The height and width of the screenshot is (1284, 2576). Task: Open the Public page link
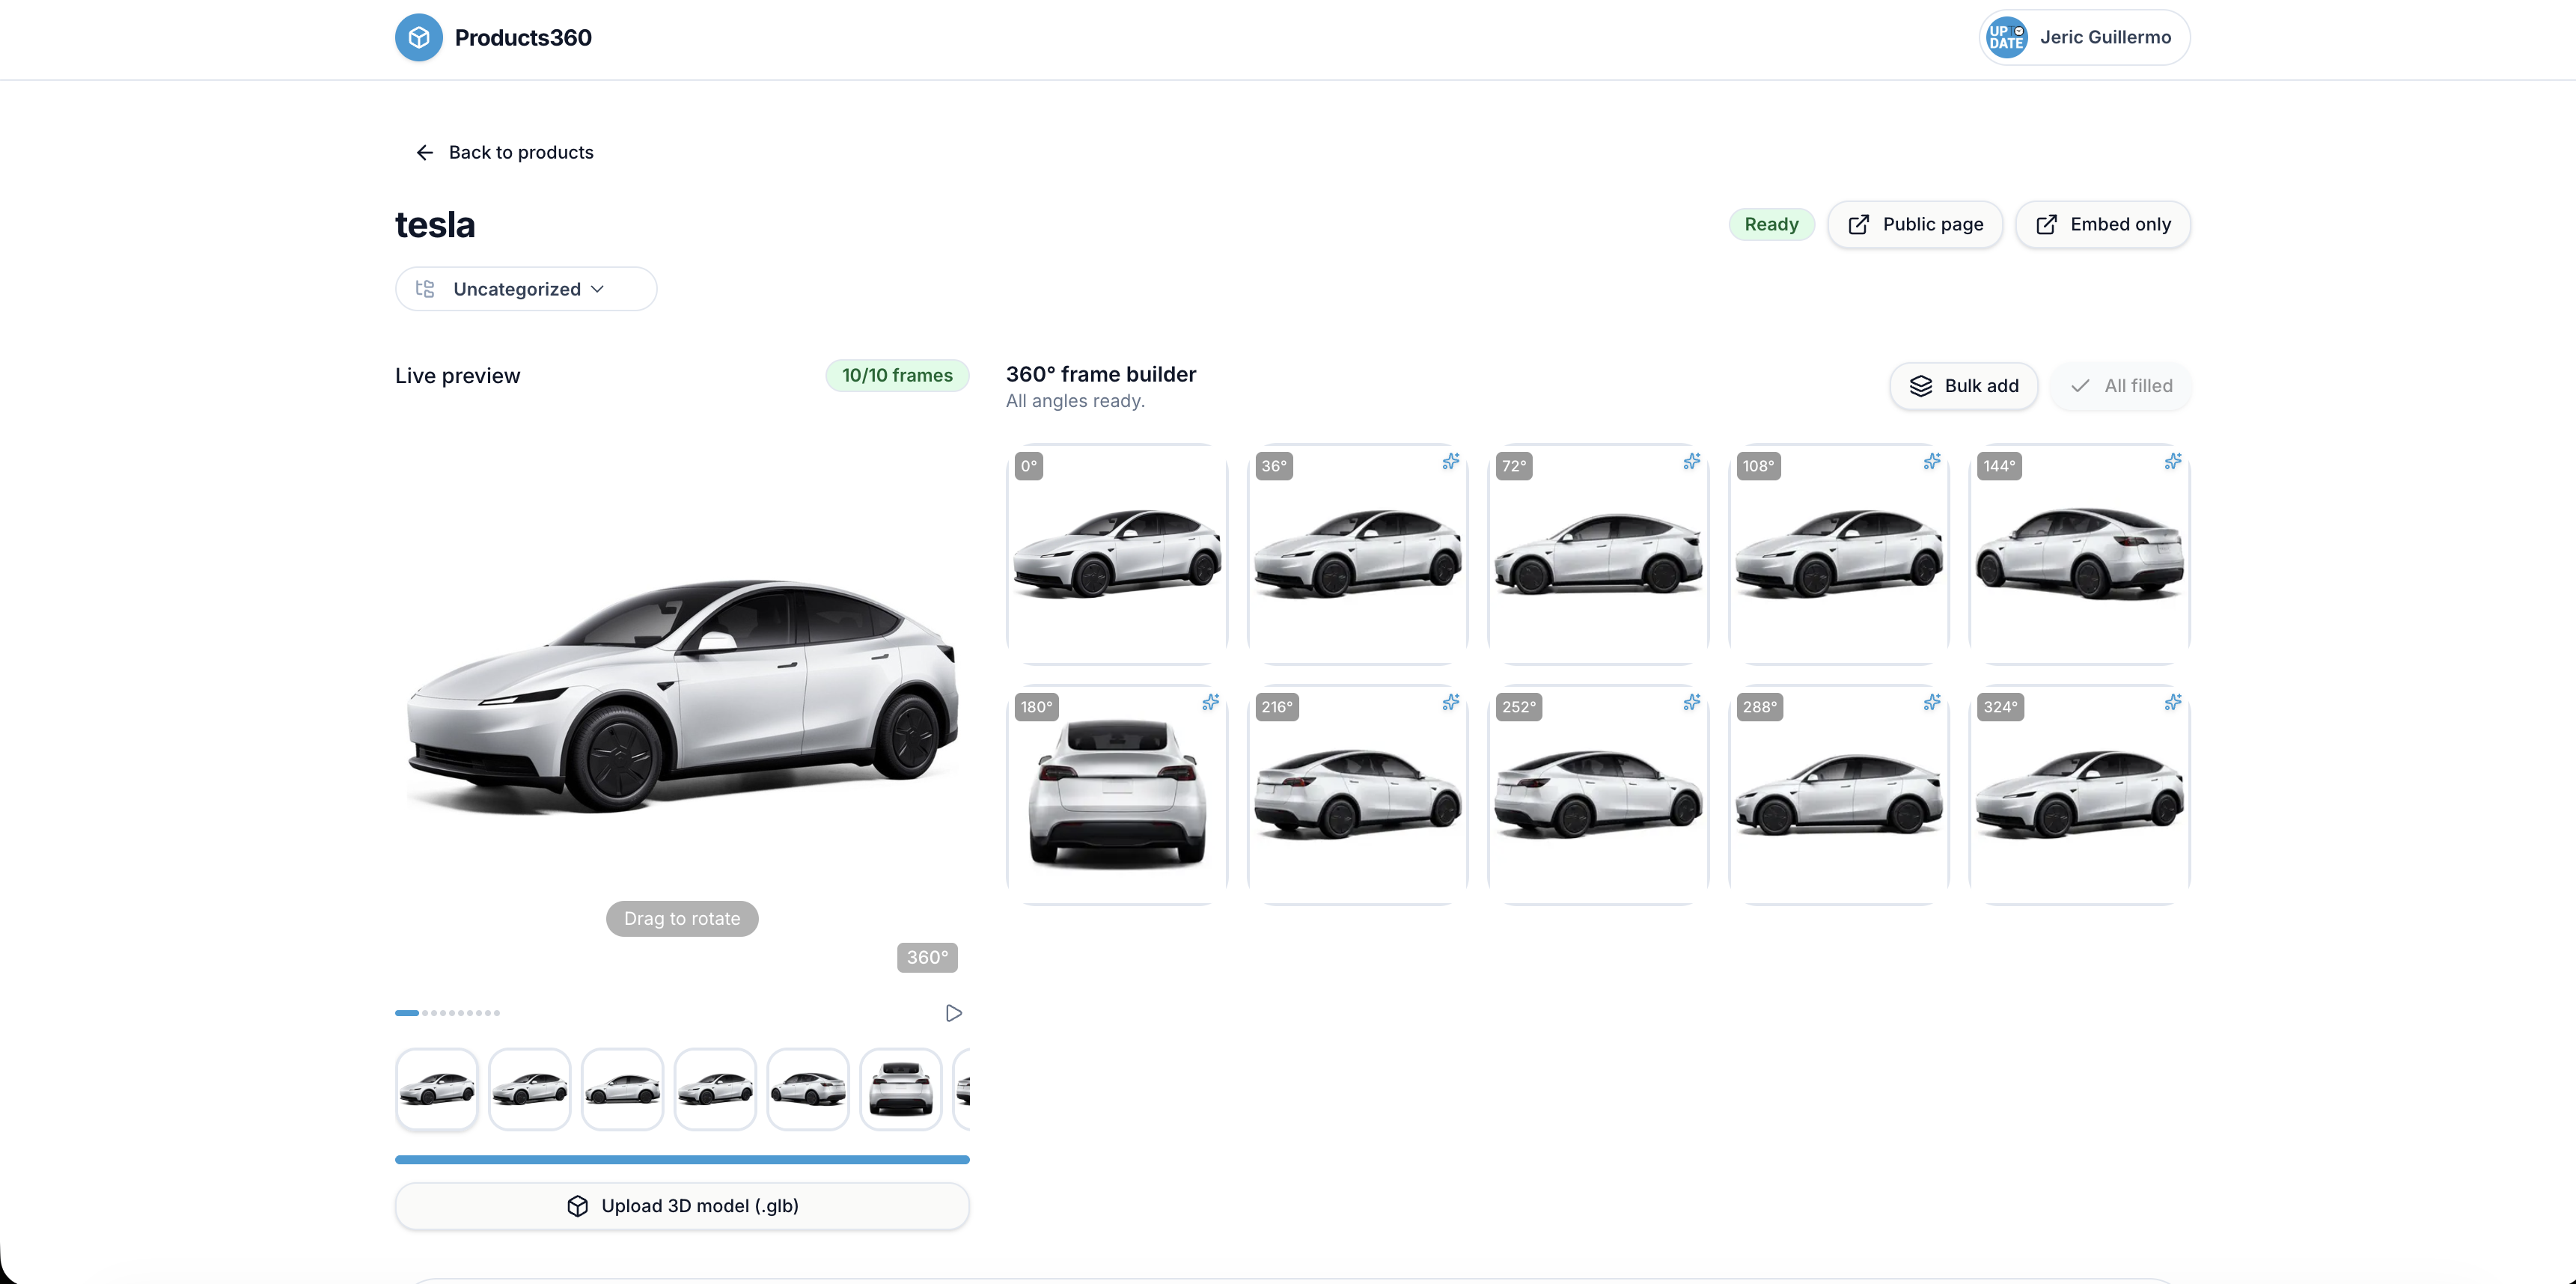pyautogui.click(x=1915, y=224)
